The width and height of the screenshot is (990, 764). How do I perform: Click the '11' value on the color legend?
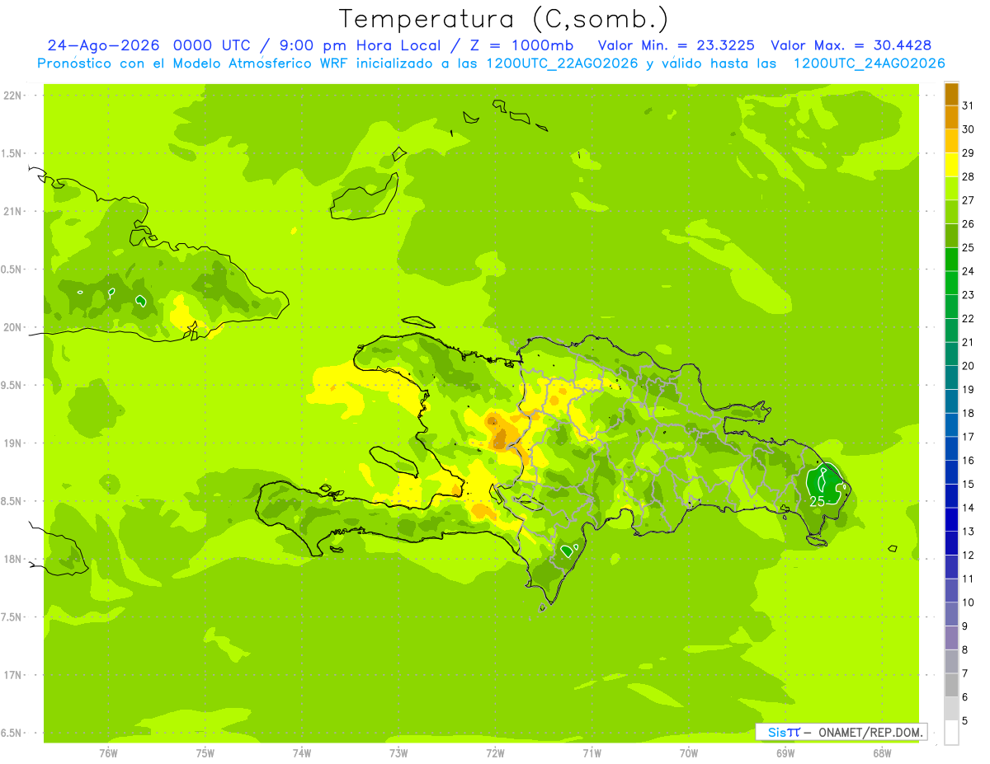coord(969,579)
